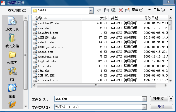Click the 文件名 input field
This screenshot has height=112, width=176.
pyautogui.click(x=98, y=99)
